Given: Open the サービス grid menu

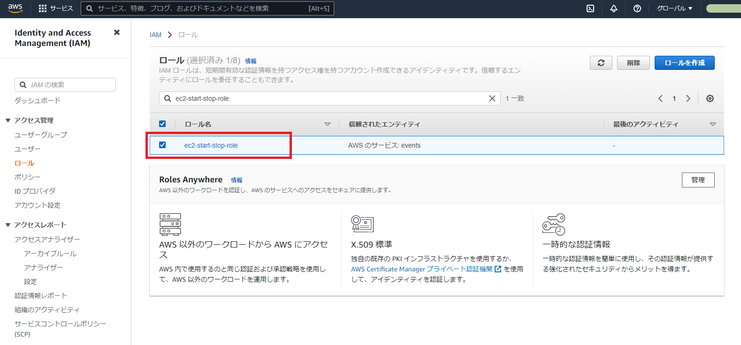Looking at the screenshot, I should 55,8.
